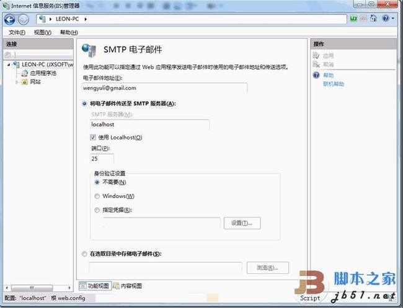The width and height of the screenshot is (403, 308).
Task: Switch to the 内容视图 tab
Action: 128,286
